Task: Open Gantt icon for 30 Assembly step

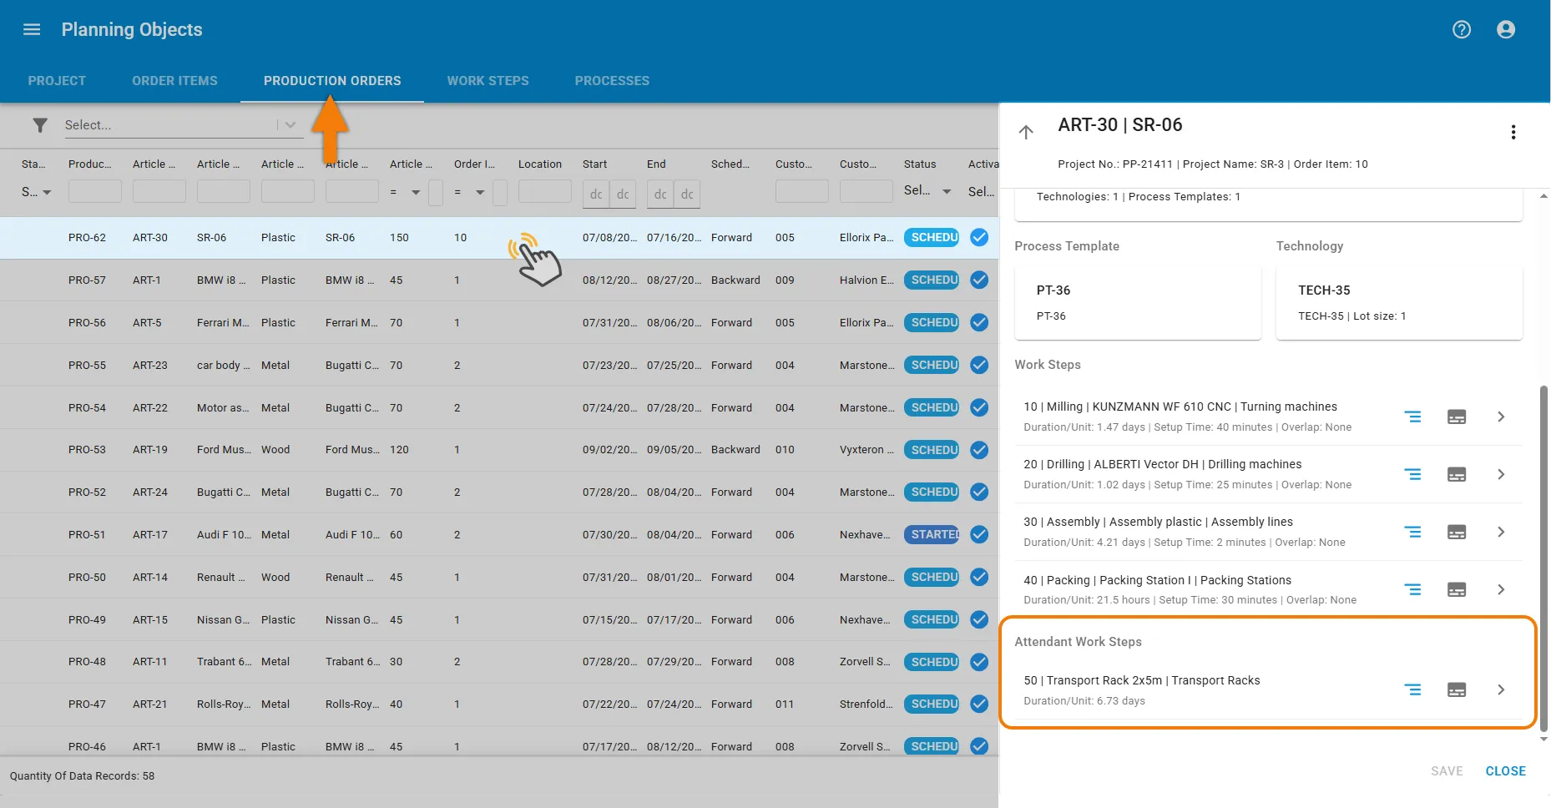Action: (x=1412, y=532)
